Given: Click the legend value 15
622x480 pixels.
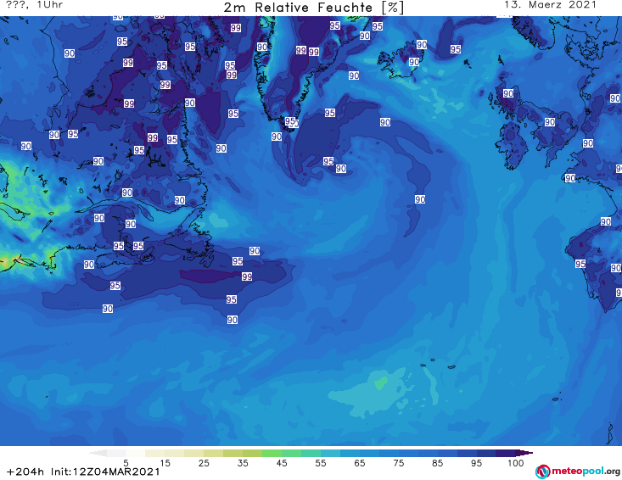Looking at the screenshot, I should click(165, 463).
